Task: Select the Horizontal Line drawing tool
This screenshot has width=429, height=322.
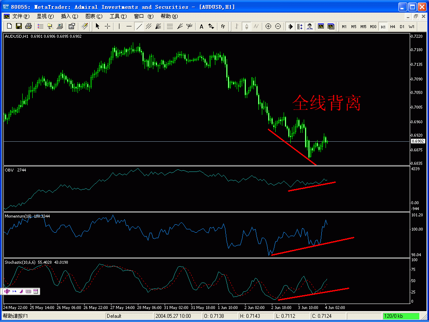Action: (129, 26)
